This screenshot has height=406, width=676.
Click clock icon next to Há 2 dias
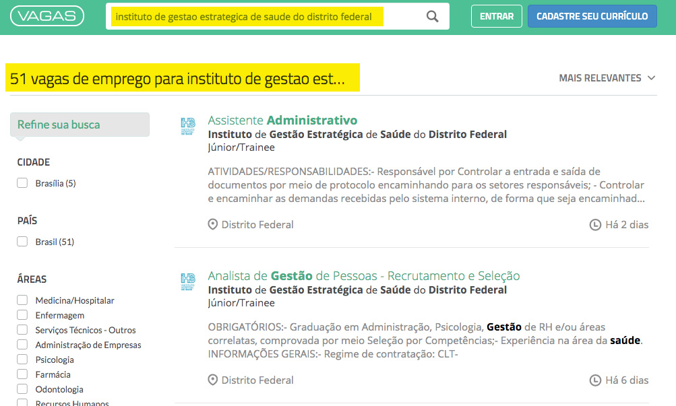(595, 224)
